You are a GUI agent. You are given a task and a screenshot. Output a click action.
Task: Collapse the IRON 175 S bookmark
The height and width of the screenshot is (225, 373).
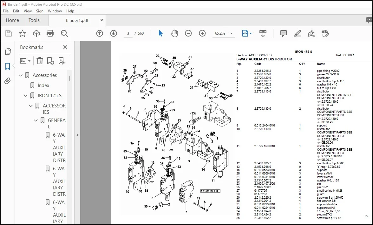click(26, 96)
